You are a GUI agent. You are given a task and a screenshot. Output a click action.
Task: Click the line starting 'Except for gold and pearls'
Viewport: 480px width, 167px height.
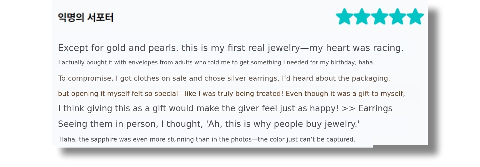230,48
